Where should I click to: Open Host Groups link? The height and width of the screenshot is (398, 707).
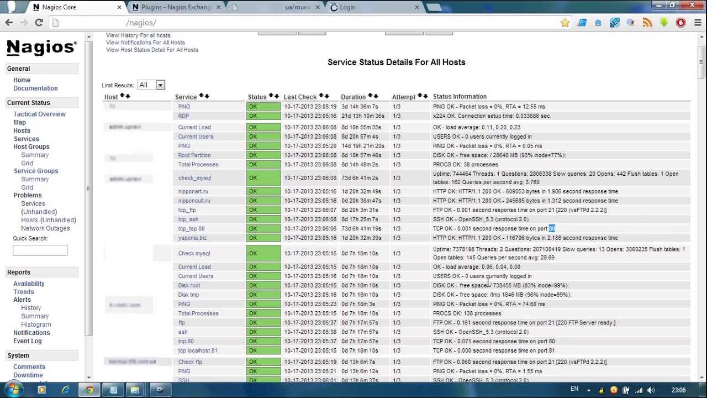coord(31,147)
